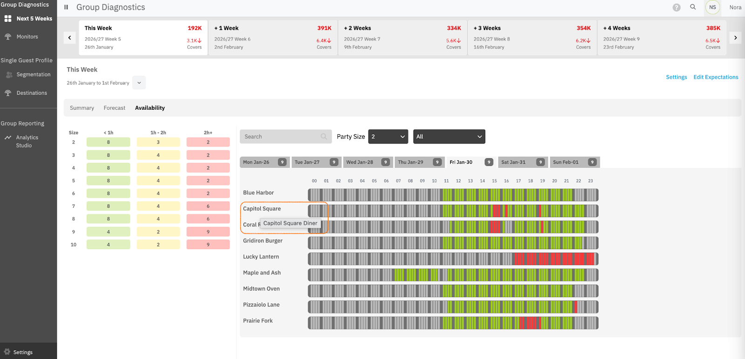Switch to the Summary tab
The image size is (745, 359).
(82, 108)
